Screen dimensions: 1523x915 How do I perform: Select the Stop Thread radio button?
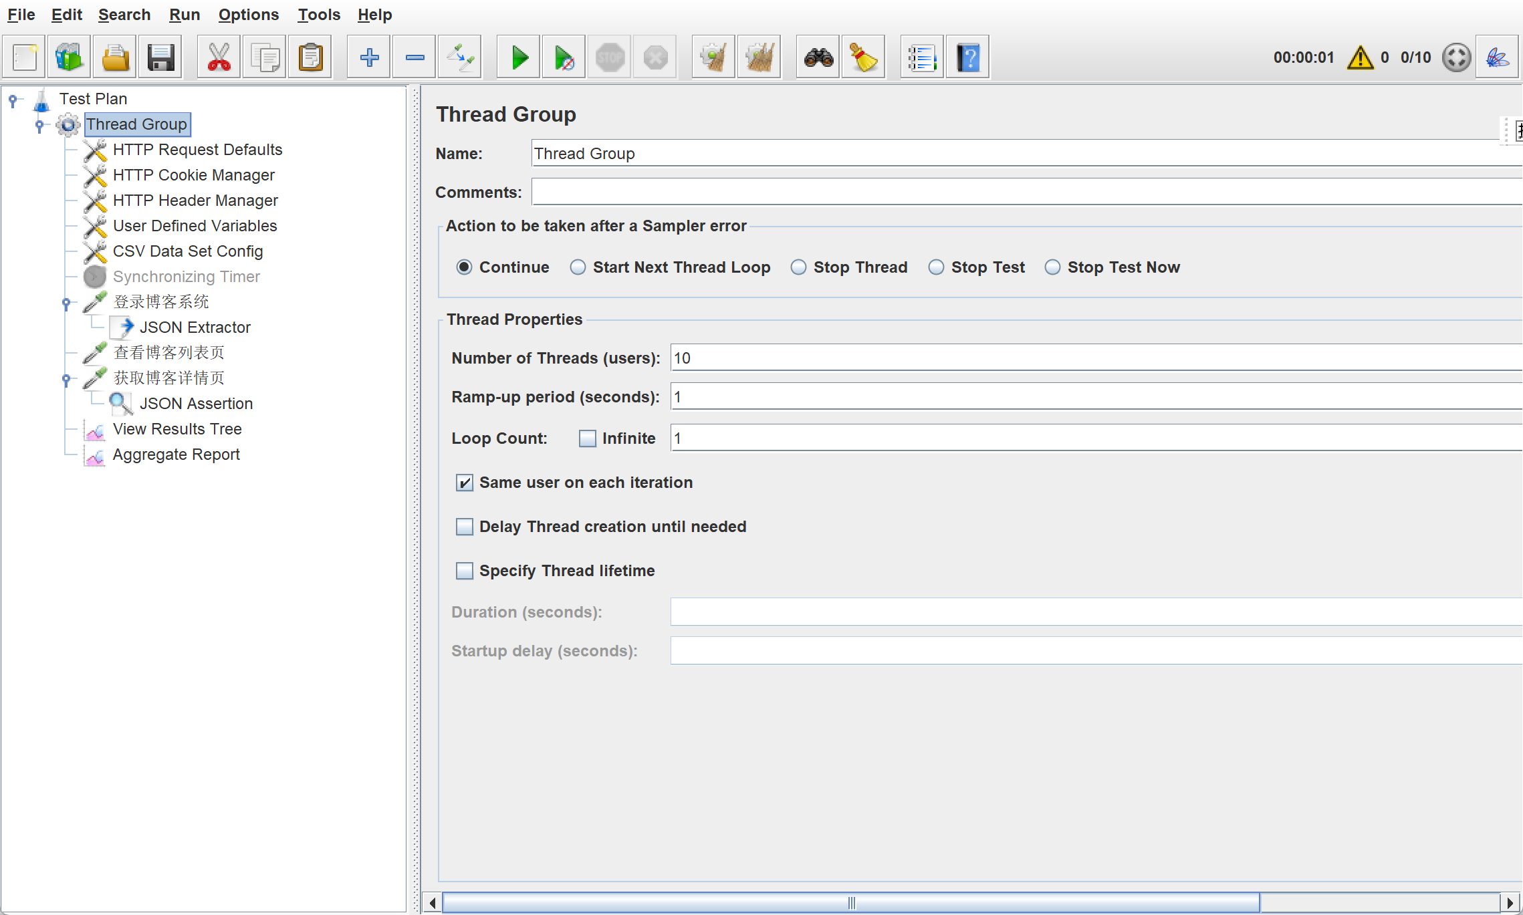[798, 267]
